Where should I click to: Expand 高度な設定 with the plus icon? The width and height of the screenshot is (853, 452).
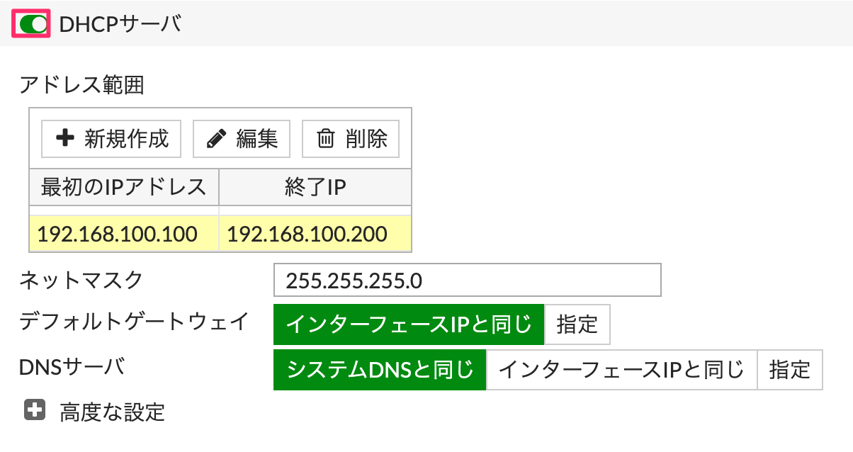[x=35, y=409]
